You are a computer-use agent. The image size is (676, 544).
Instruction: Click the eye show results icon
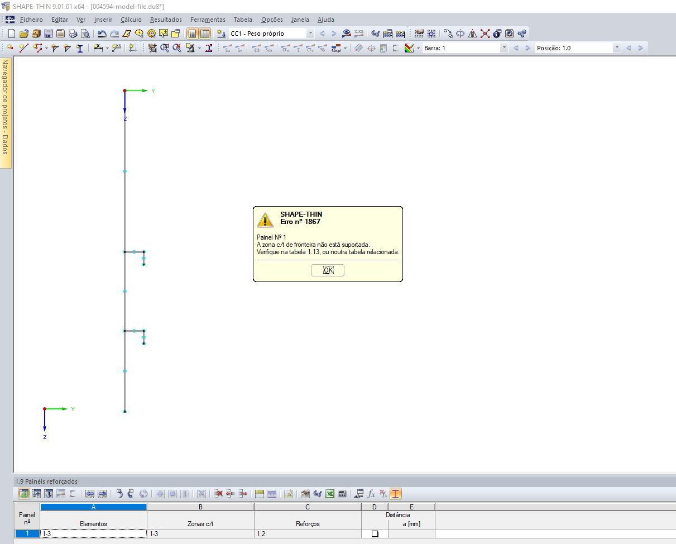(347, 34)
